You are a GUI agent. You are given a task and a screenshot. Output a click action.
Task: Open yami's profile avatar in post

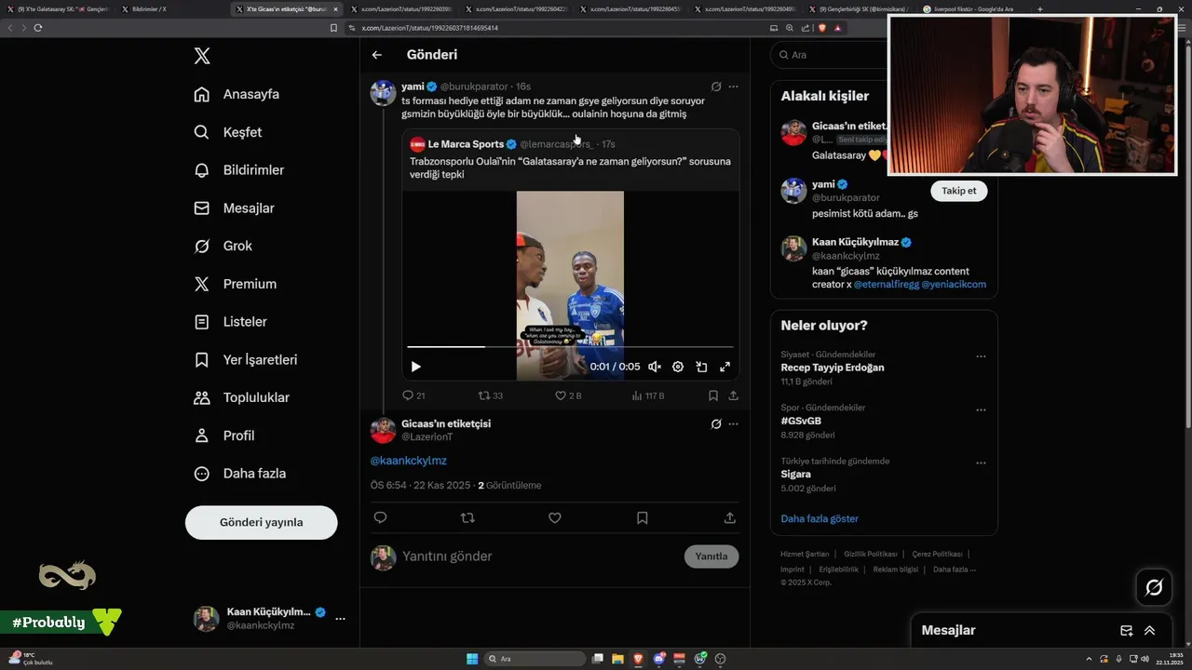click(x=383, y=92)
